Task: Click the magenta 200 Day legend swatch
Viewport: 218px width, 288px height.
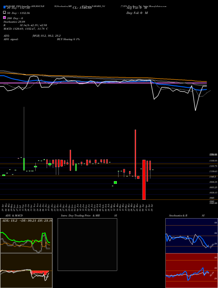Action: point(4,18)
